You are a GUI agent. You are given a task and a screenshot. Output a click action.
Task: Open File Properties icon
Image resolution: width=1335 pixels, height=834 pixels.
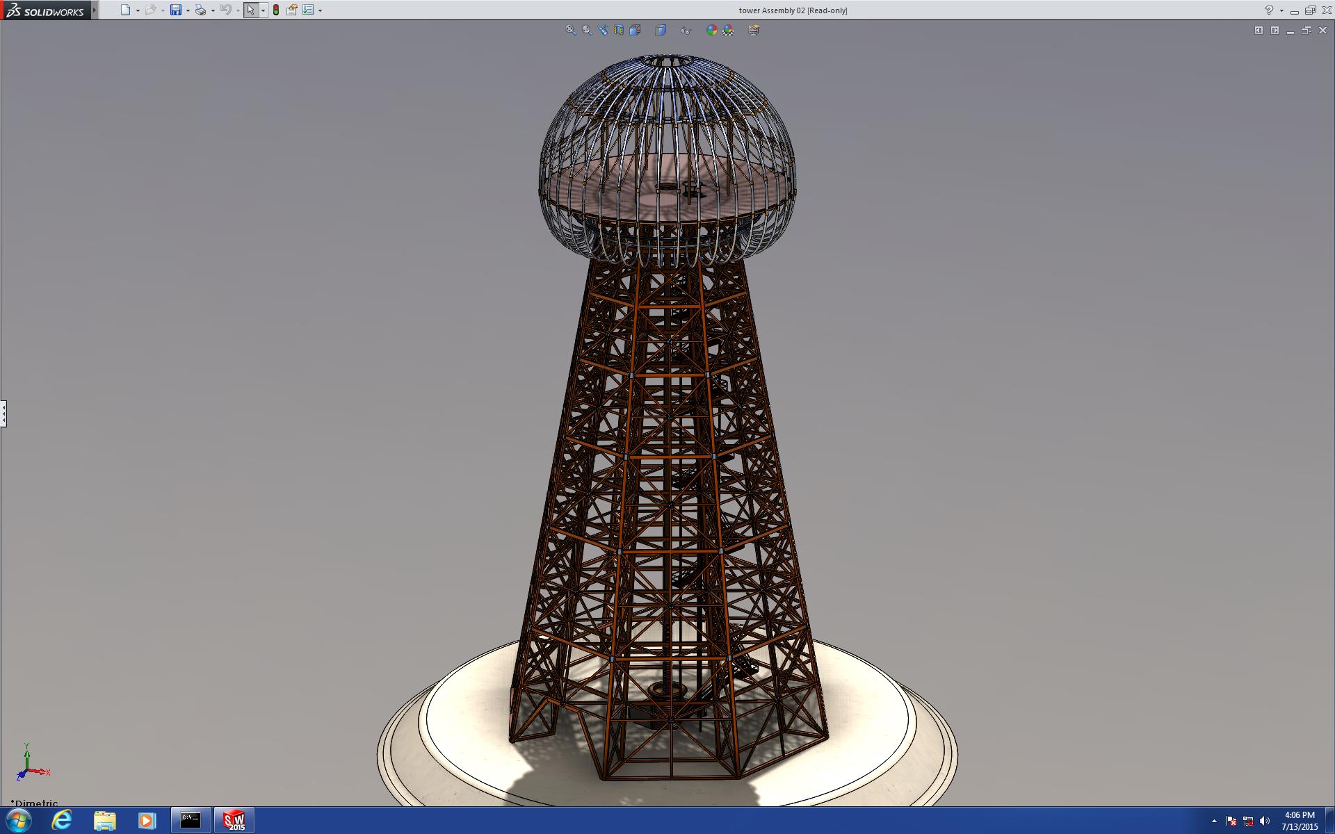point(292,10)
